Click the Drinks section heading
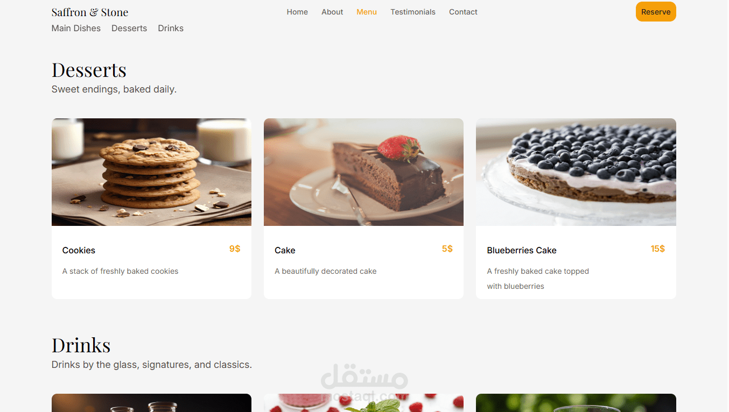 pos(81,345)
